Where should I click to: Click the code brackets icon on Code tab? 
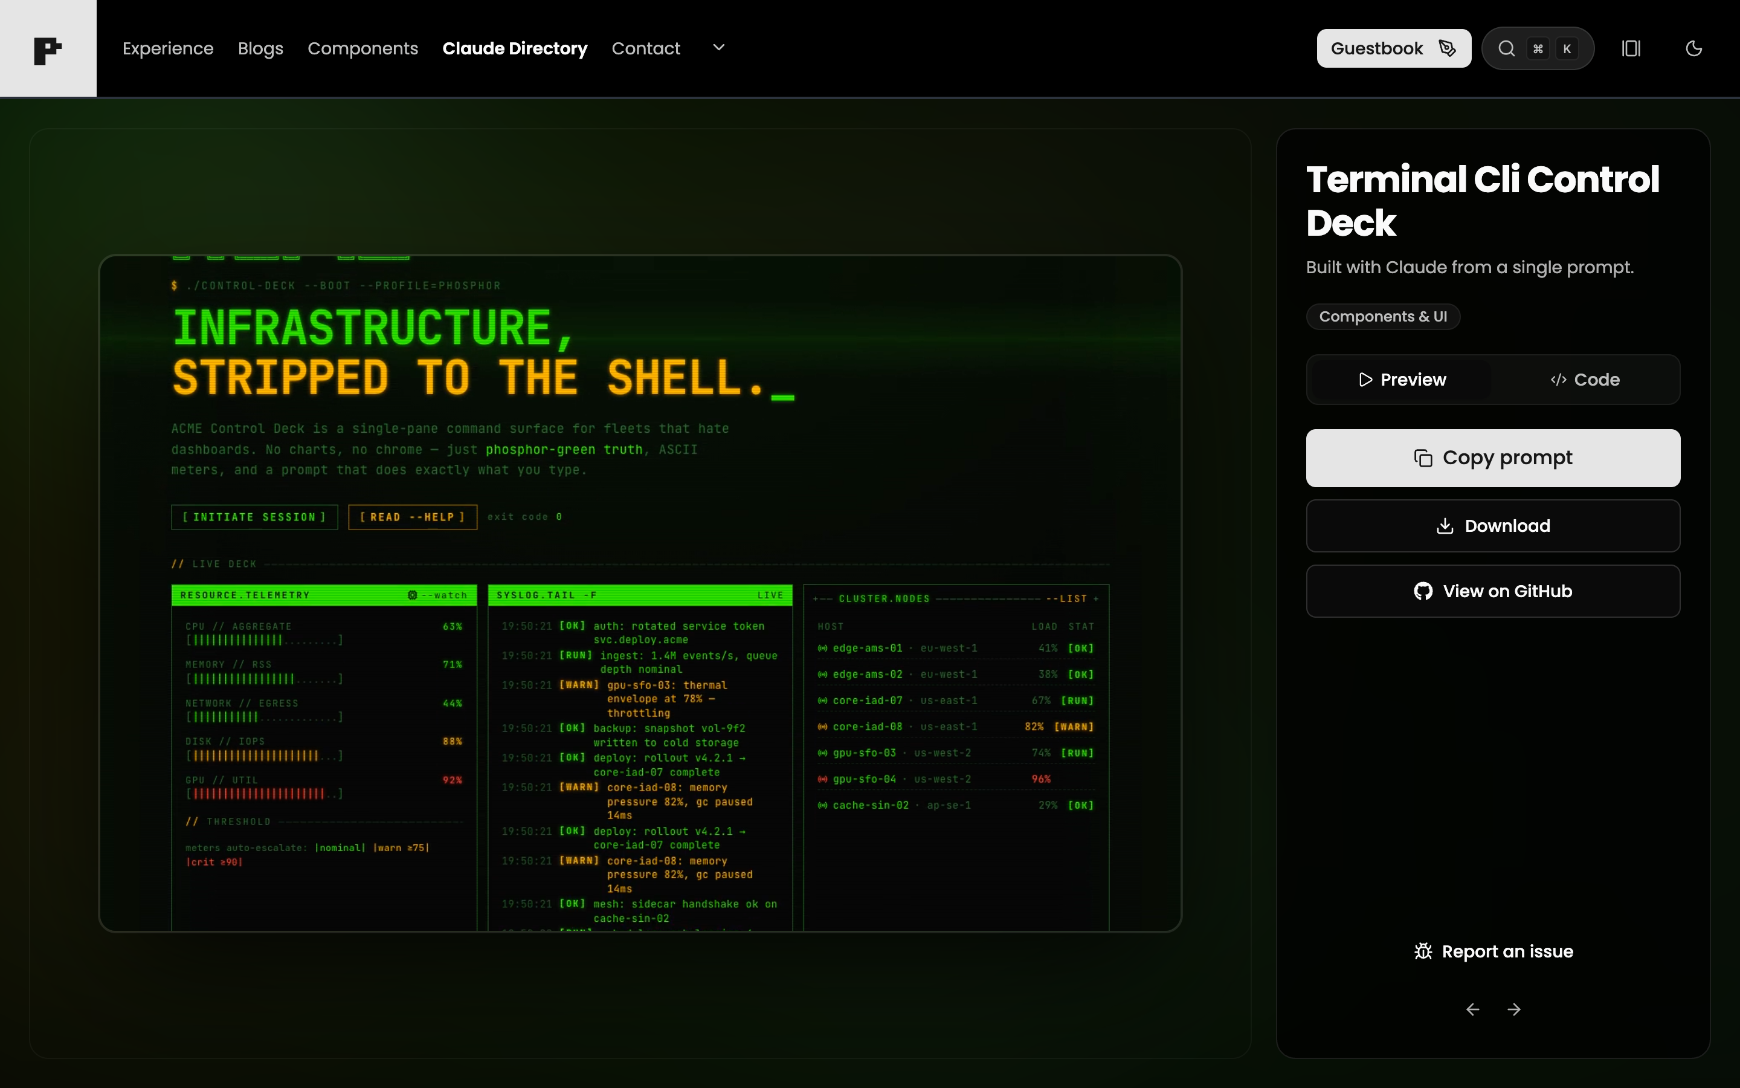point(1558,379)
